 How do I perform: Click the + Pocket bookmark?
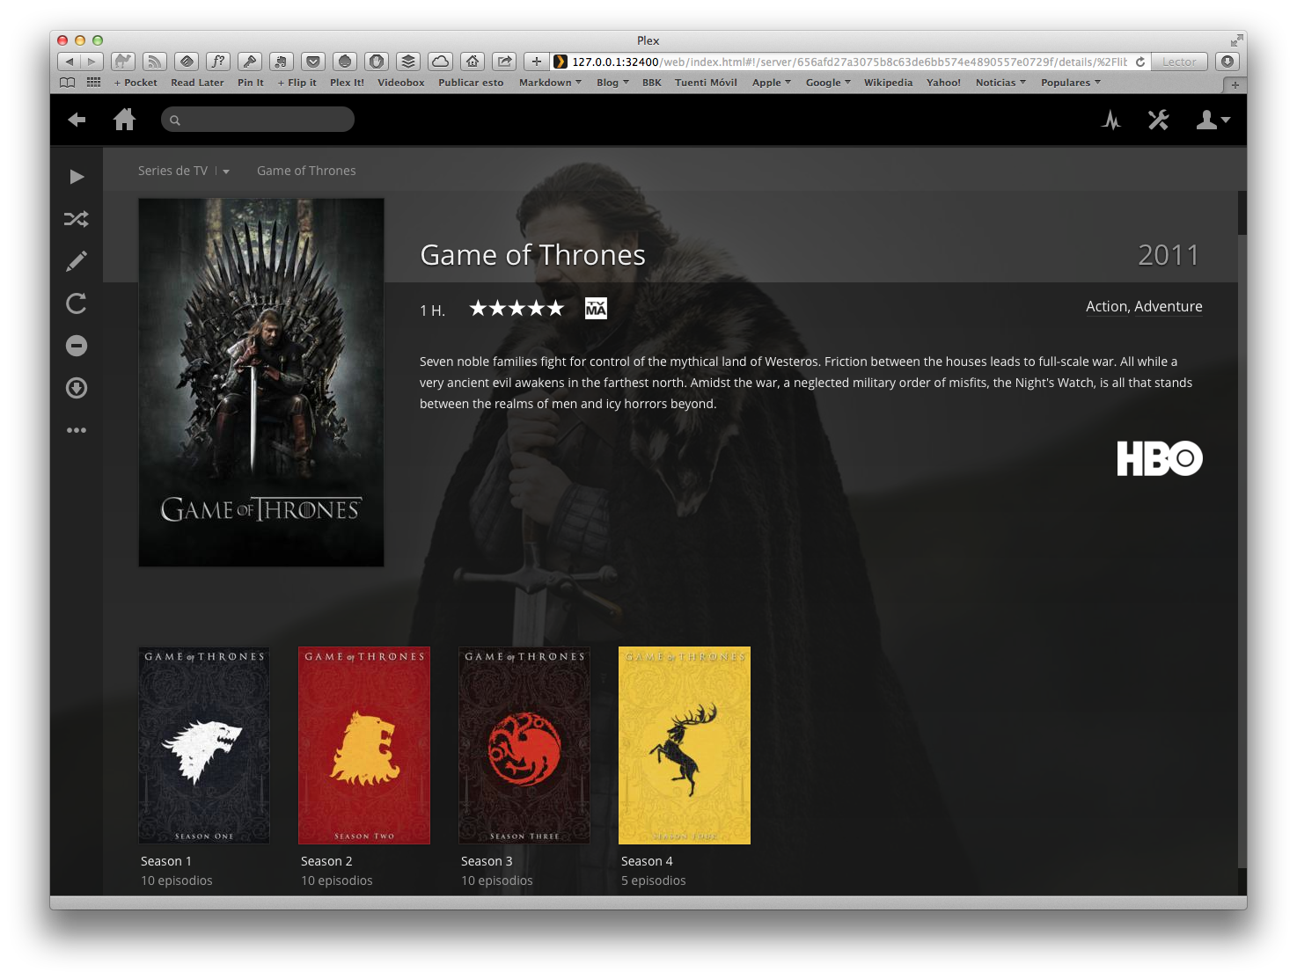136,83
